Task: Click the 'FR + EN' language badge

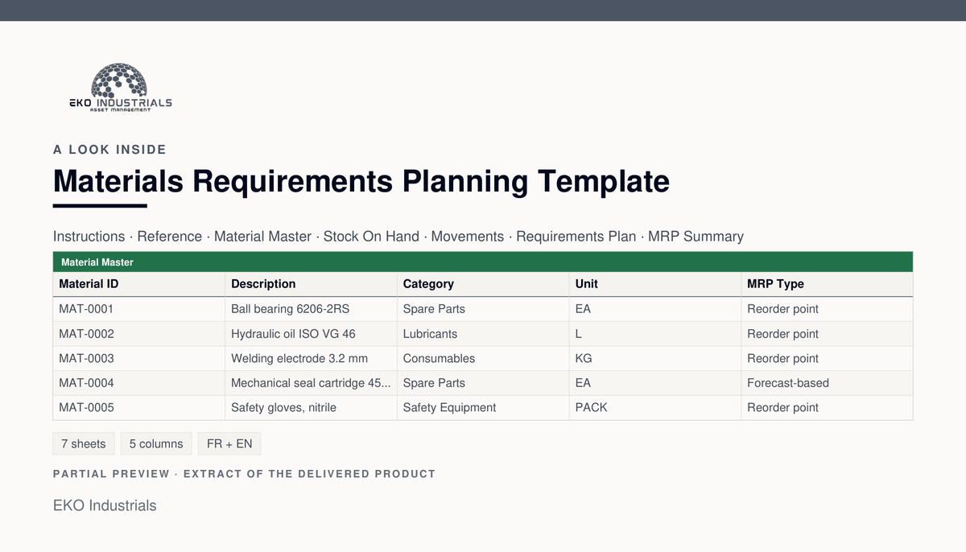Action: [x=229, y=444]
